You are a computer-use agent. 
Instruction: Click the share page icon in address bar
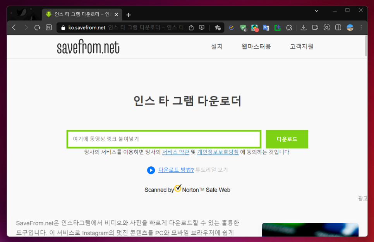tap(191, 27)
